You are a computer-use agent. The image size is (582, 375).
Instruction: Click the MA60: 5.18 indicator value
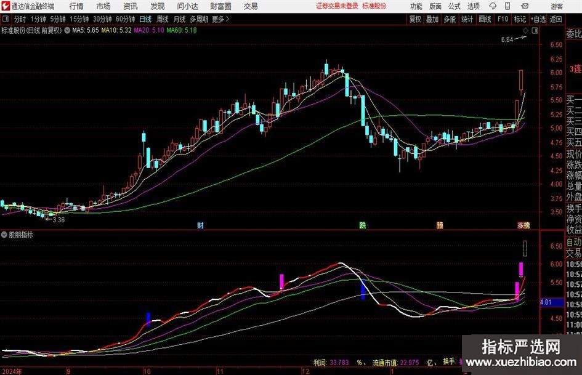182,30
